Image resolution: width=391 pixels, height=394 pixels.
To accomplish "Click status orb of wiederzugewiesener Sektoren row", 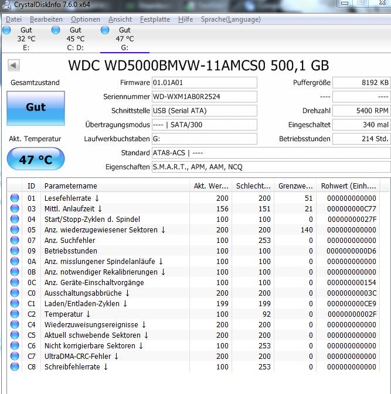I will coord(15,229).
